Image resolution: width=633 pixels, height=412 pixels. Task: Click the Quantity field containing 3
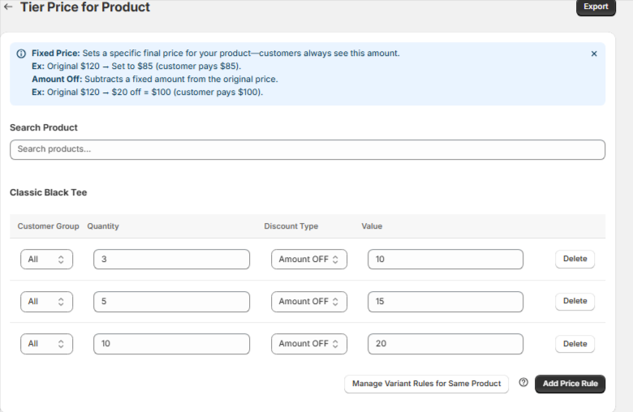(x=171, y=259)
